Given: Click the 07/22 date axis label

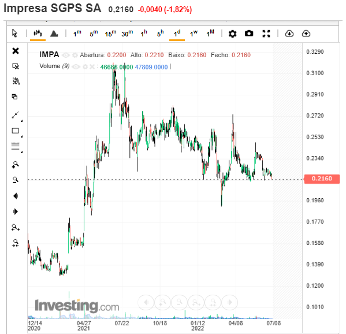Looking at the screenshot, I should tap(122, 324).
